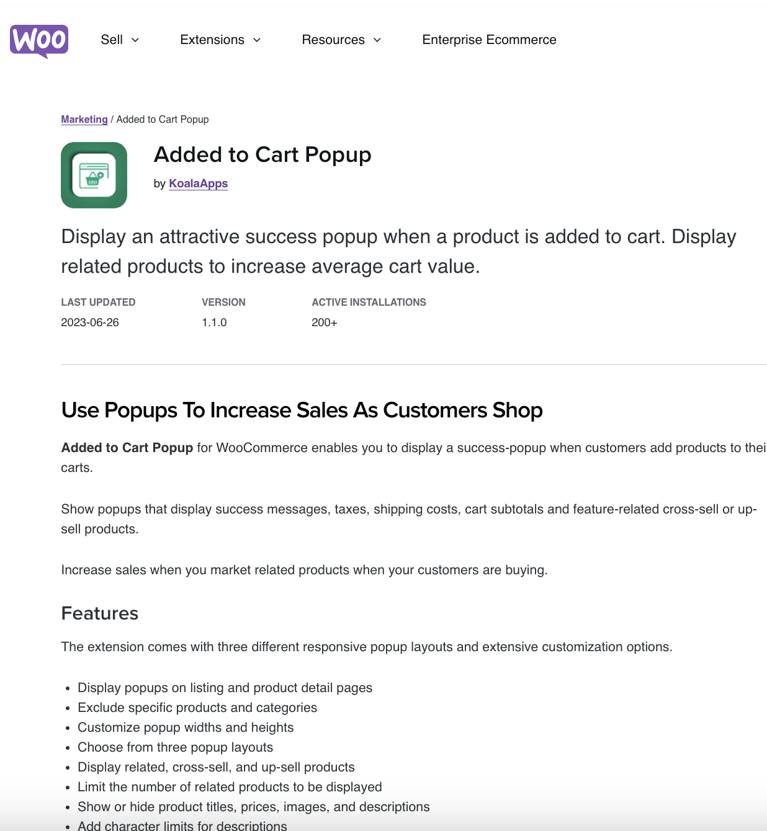Open the Sell menu
This screenshot has width=767, height=831.
coord(112,40)
